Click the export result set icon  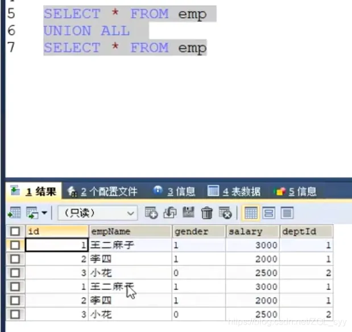pyautogui.click(x=14, y=213)
